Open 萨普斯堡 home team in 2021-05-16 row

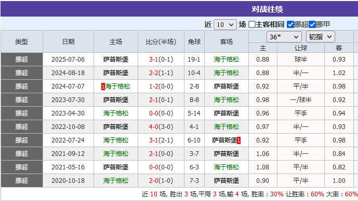(115, 167)
